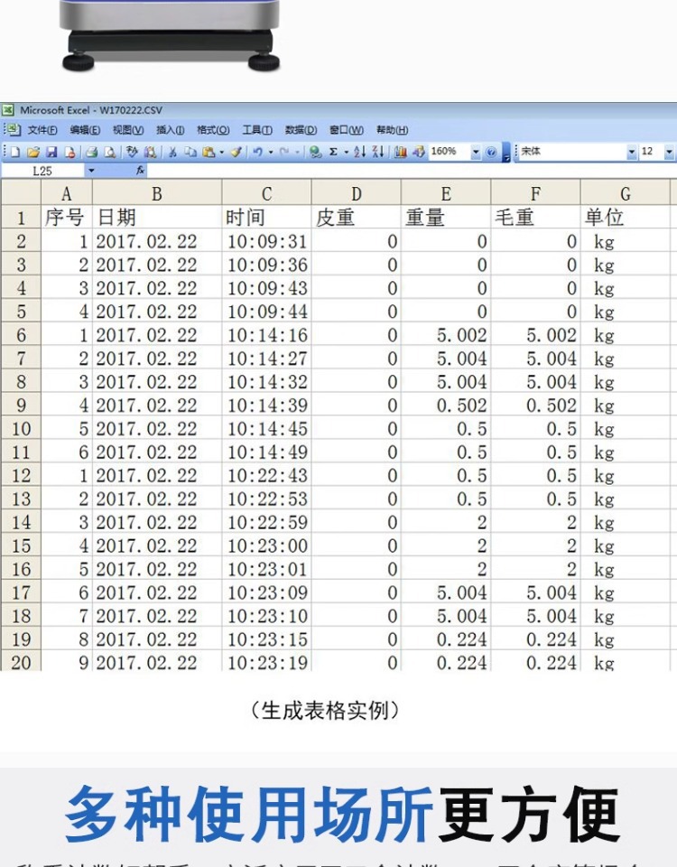The image size is (677, 867).
Task: Insert a function via the fx button
Action: pos(141,171)
